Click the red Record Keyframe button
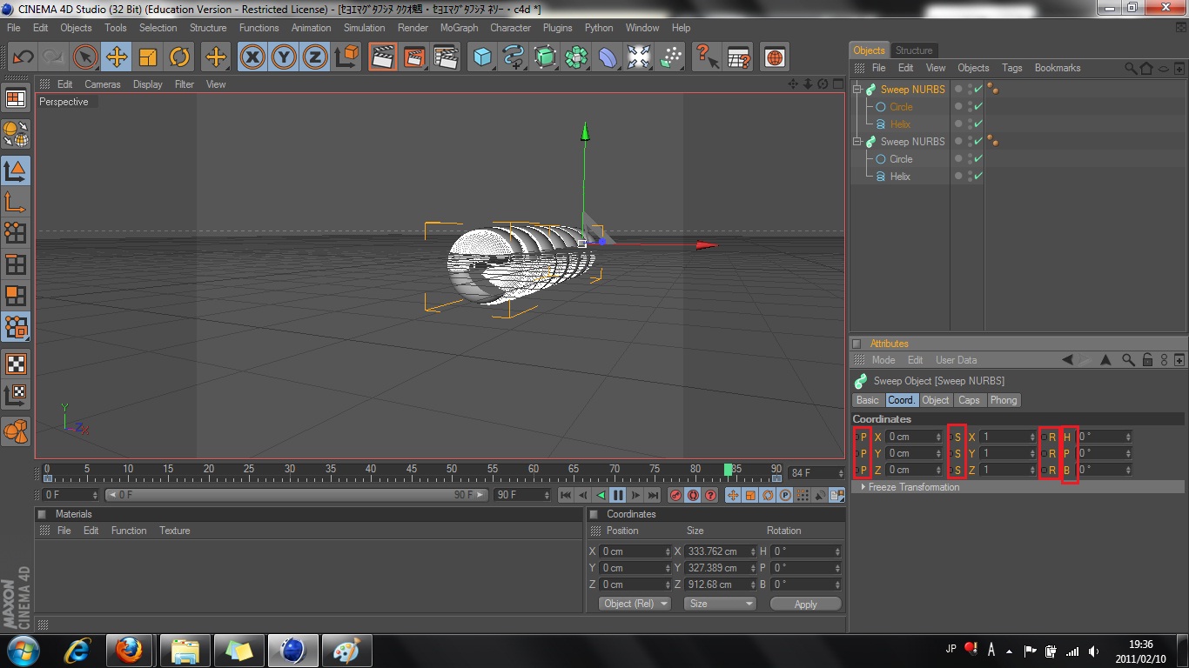The height and width of the screenshot is (668, 1189). [675, 495]
